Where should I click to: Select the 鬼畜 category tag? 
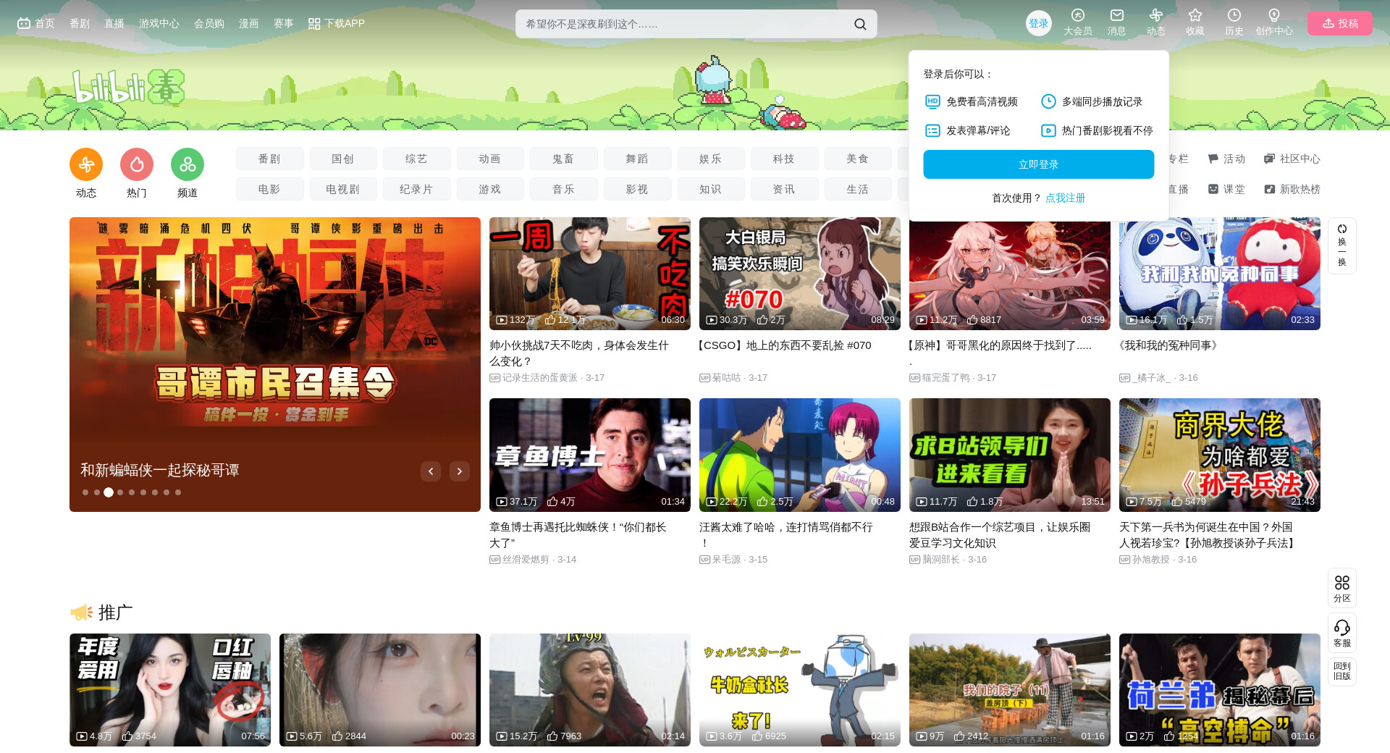pyautogui.click(x=563, y=159)
